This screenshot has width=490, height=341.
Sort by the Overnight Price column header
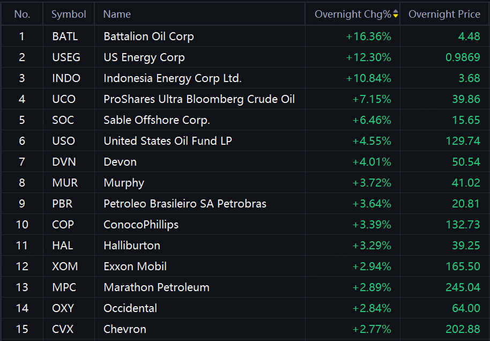click(x=444, y=14)
